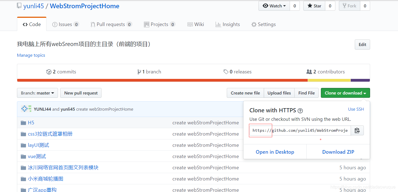The width and height of the screenshot is (398, 192).
Task: Click the contributors people icon
Action: pyautogui.click(x=309, y=72)
